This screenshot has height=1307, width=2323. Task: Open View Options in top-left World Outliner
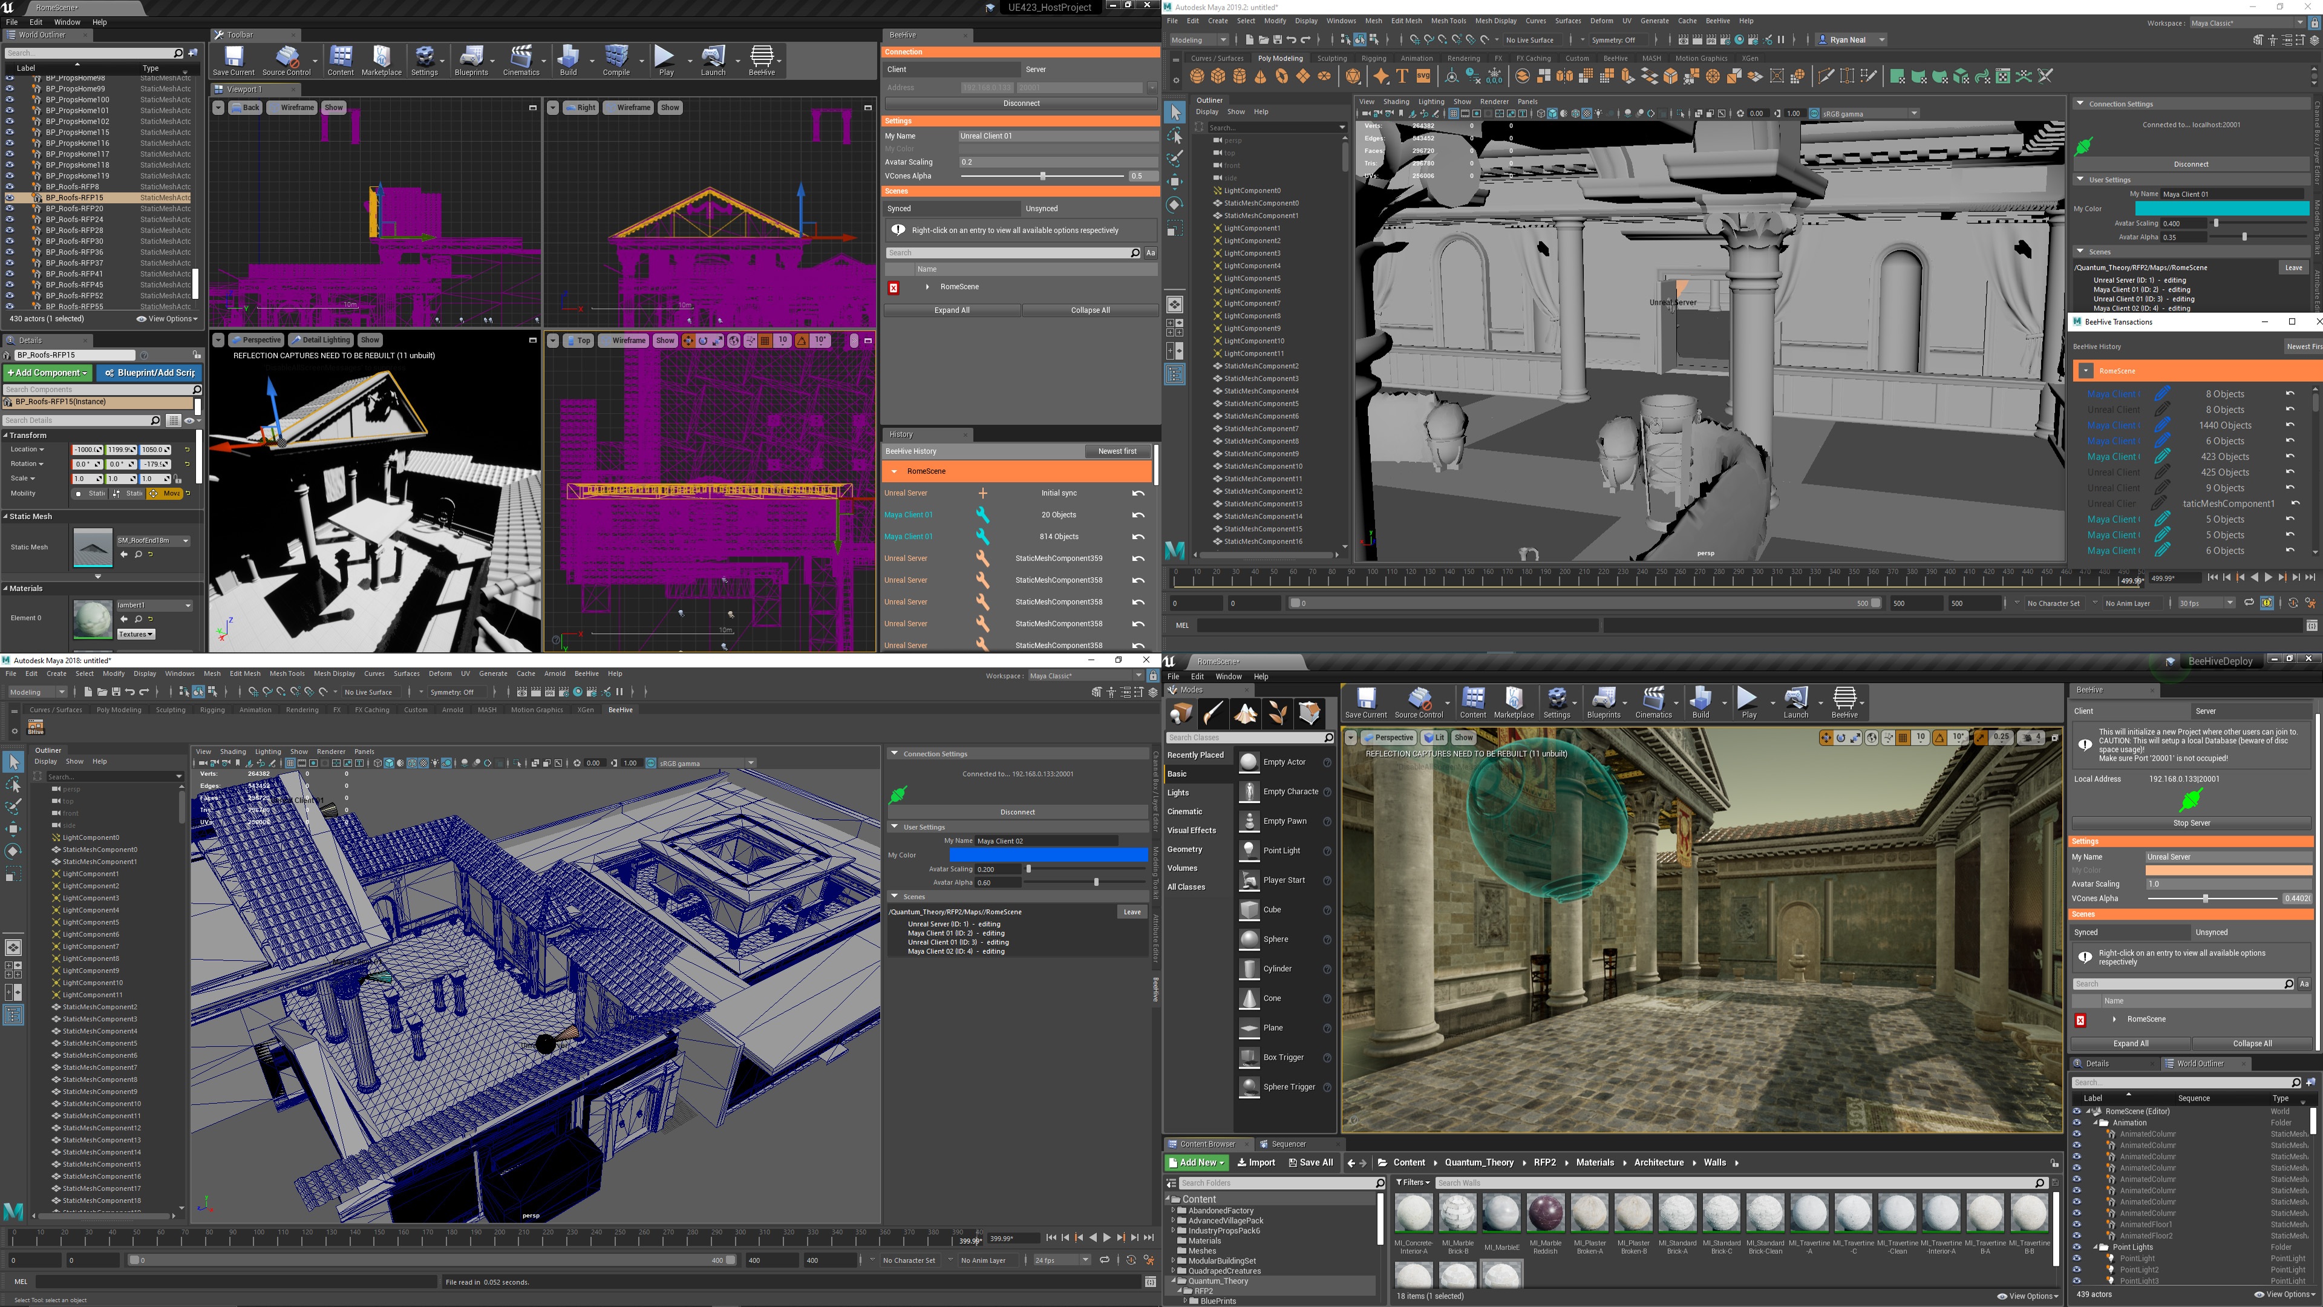(167, 318)
